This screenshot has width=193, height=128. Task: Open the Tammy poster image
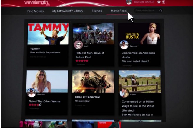point(48,34)
